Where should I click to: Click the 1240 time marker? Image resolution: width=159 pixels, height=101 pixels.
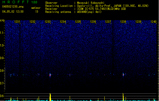pos(153,22)
